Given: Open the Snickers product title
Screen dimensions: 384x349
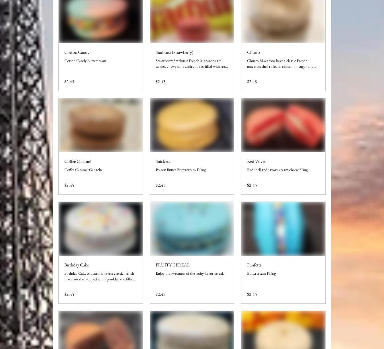Looking at the screenshot, I should 163,161.
